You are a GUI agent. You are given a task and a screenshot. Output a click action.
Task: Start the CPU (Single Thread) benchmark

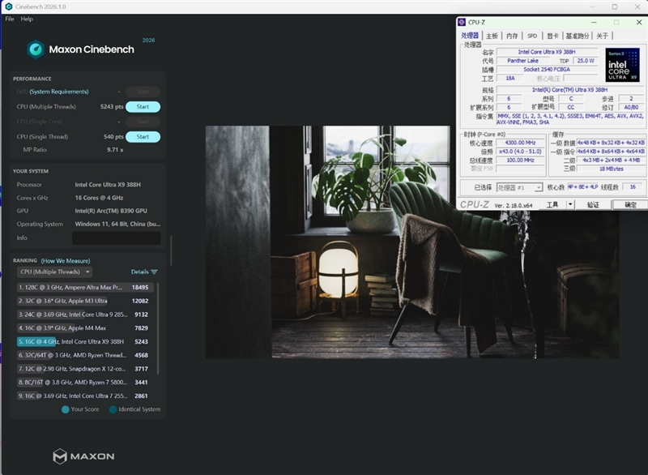143,137
